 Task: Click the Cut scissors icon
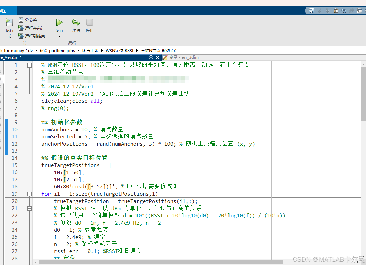(x=319, y=11)
